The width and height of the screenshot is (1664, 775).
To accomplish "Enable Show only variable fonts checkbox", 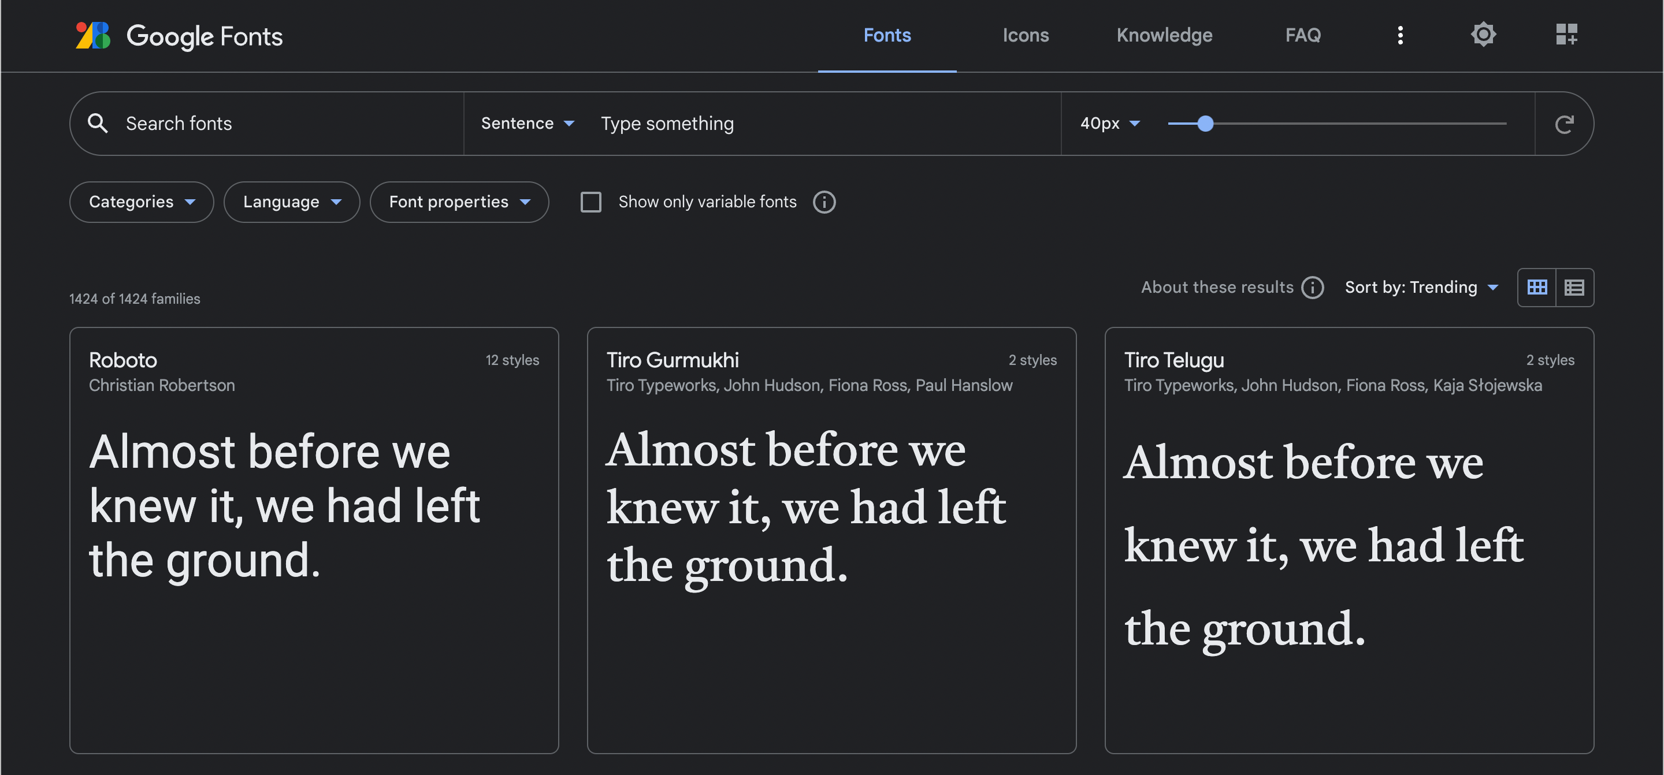I will pyautogui.click(x=590, y=202).
